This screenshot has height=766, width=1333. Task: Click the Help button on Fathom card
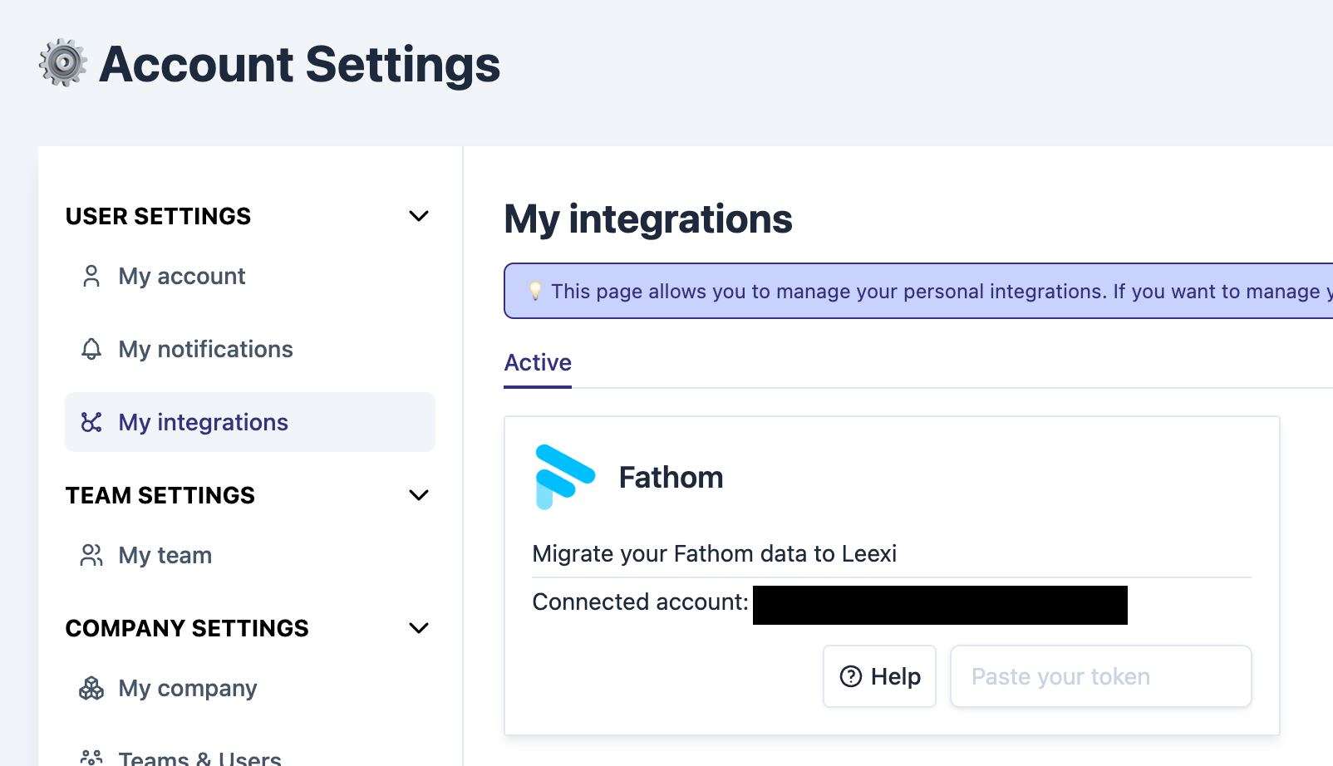click(x=879, y=676)
